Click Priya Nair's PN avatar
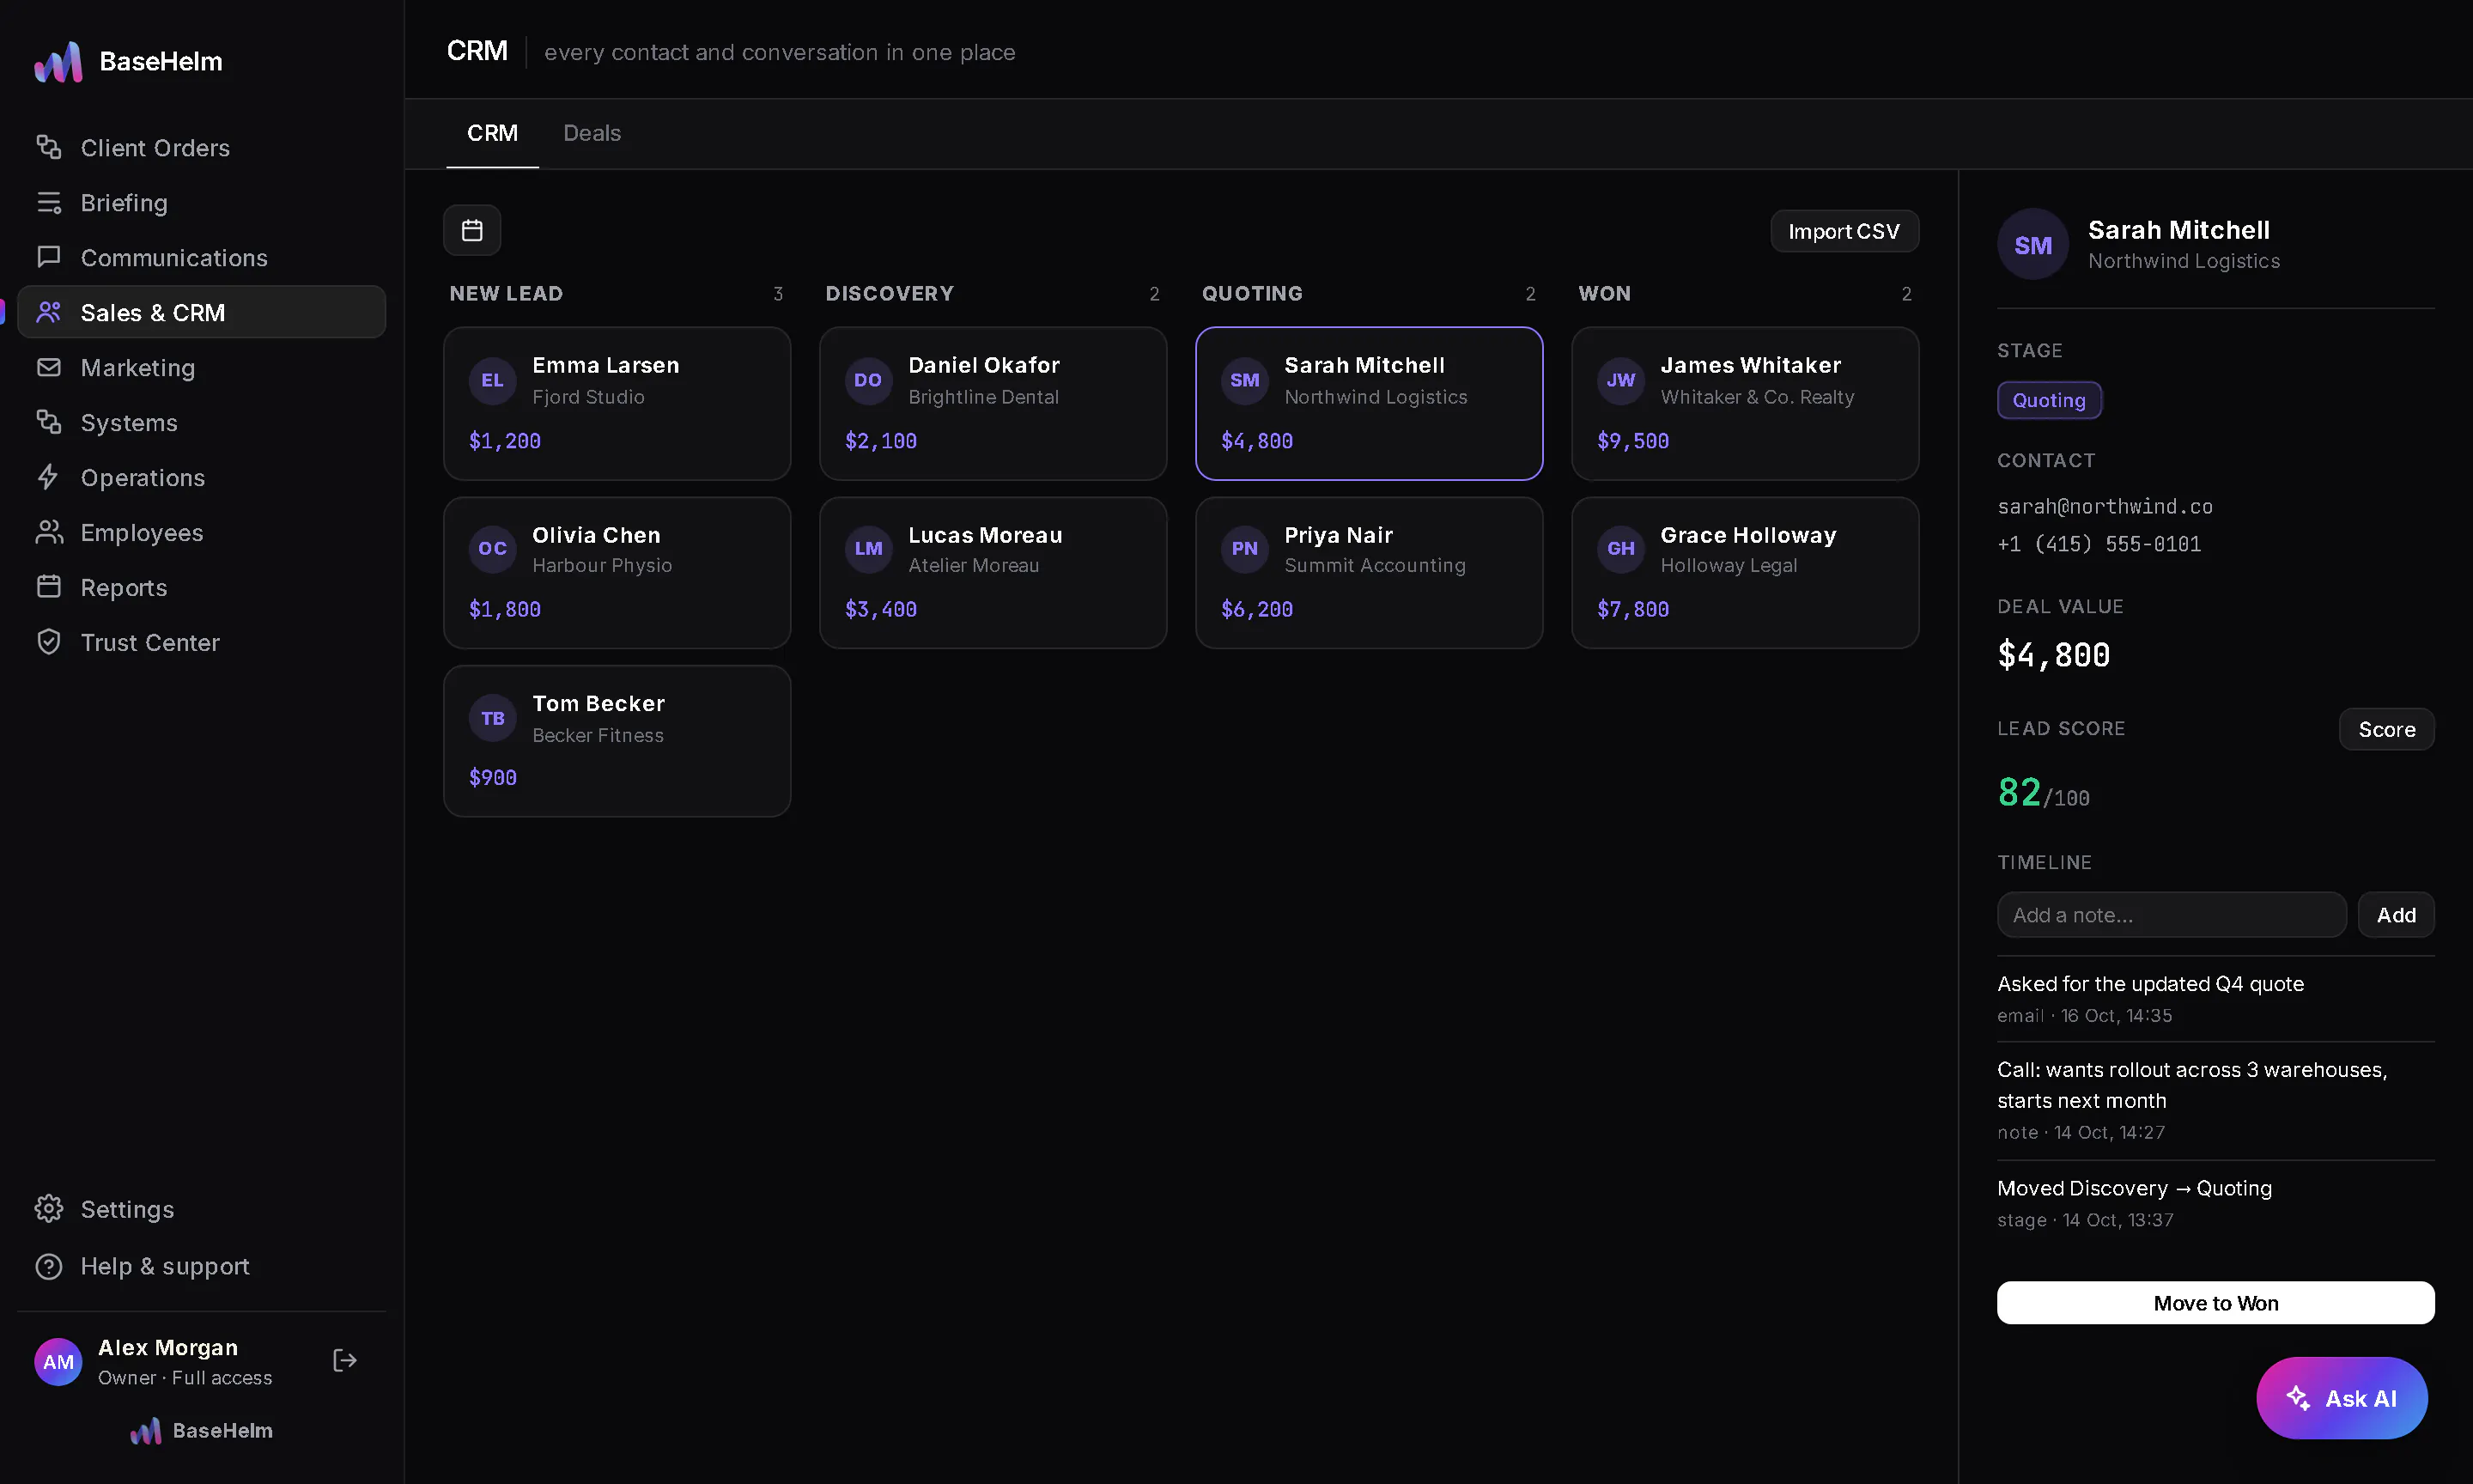This screenshot has height=1484, width=2473. [1244, 549]
